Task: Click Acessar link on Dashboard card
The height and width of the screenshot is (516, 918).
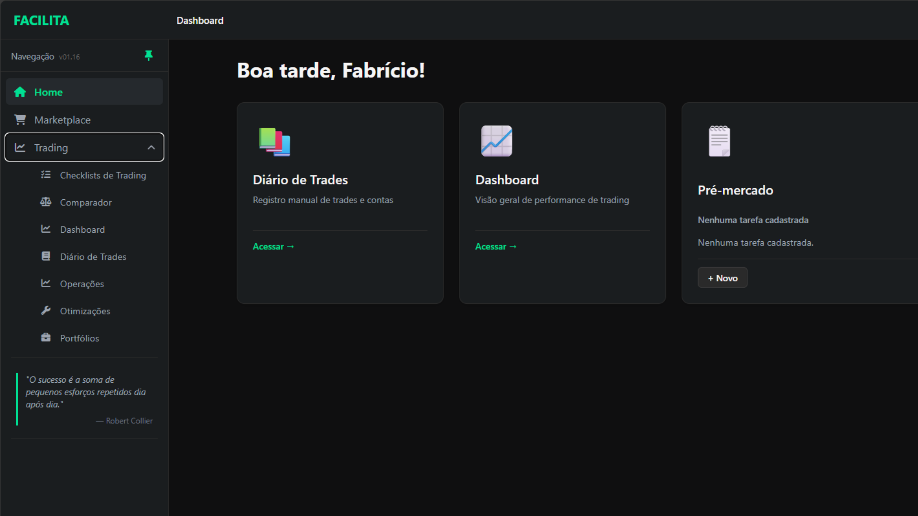Action: (x=495, y=247)
